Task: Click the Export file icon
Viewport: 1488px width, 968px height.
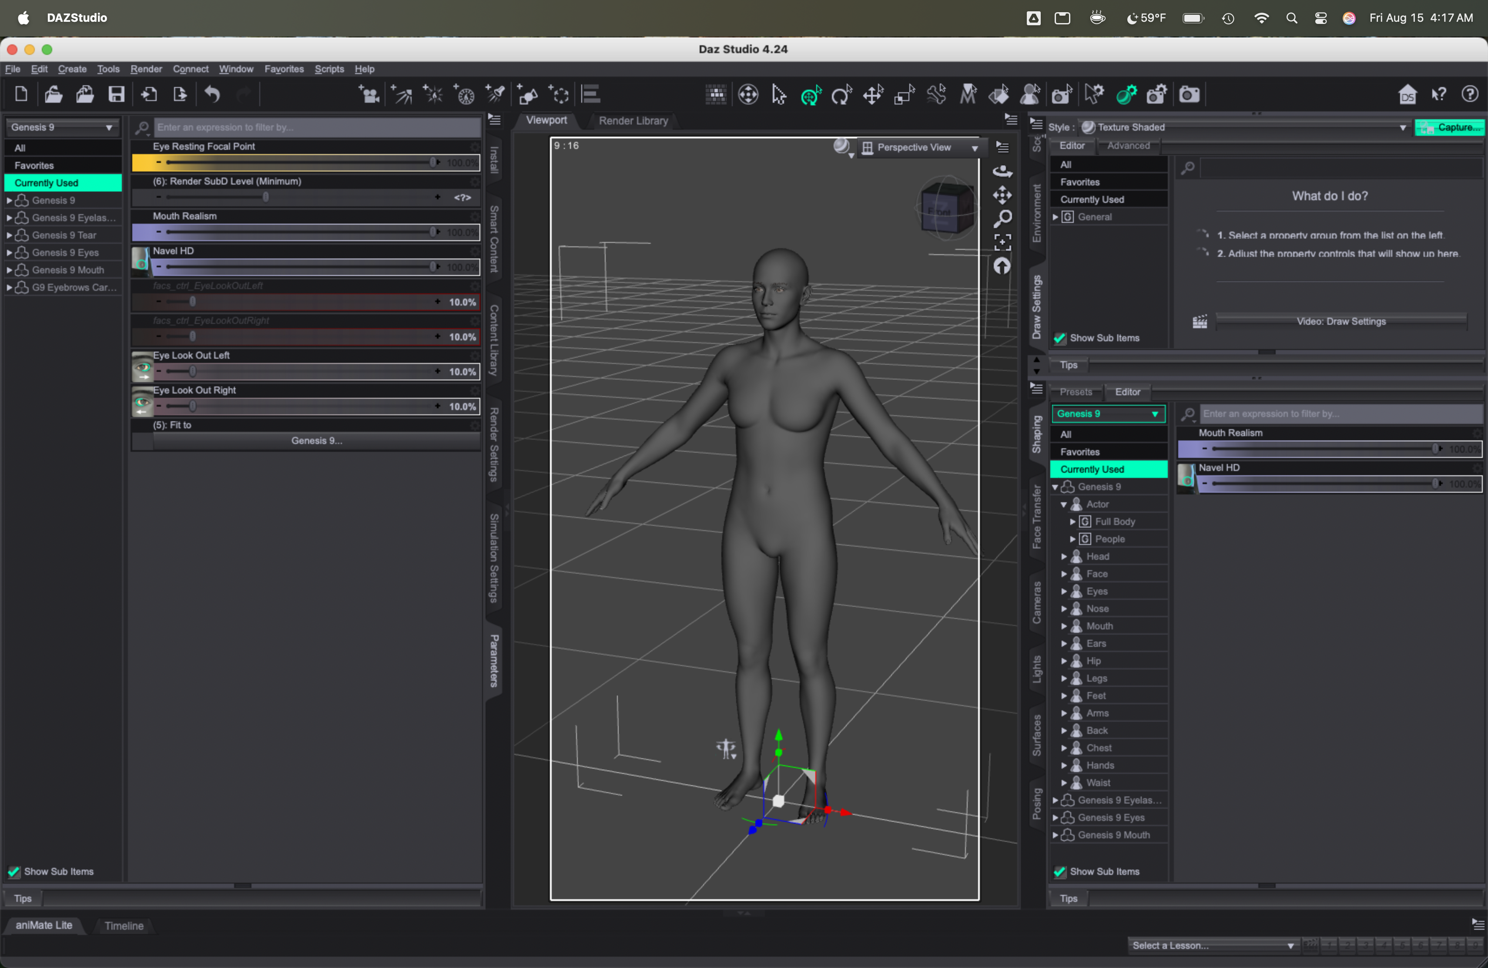Action: click(x=180, y=94)
